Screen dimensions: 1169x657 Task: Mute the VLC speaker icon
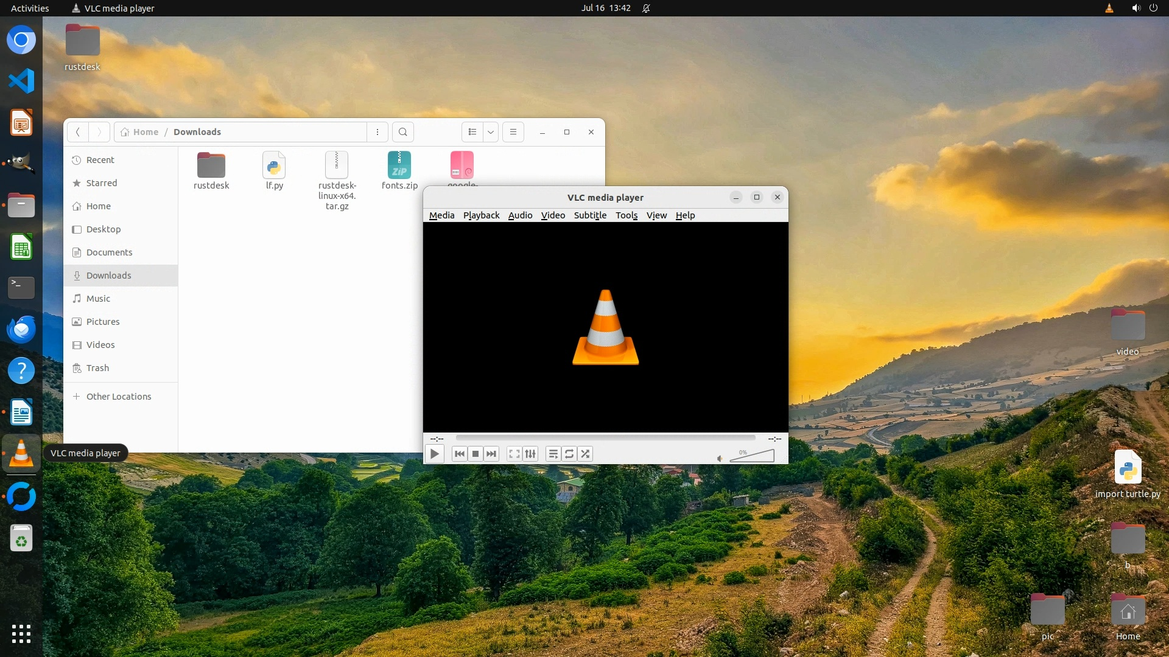pos(720,458)
